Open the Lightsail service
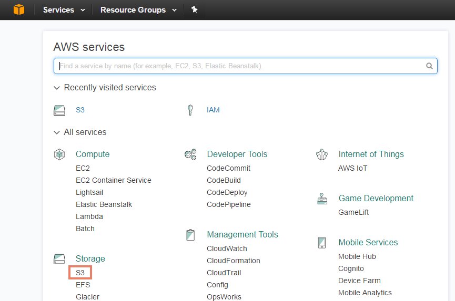 (x=89, y=193)
